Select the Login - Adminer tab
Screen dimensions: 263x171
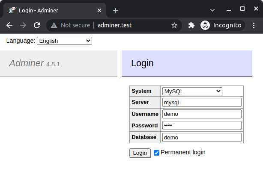click(x=55, y=10)
